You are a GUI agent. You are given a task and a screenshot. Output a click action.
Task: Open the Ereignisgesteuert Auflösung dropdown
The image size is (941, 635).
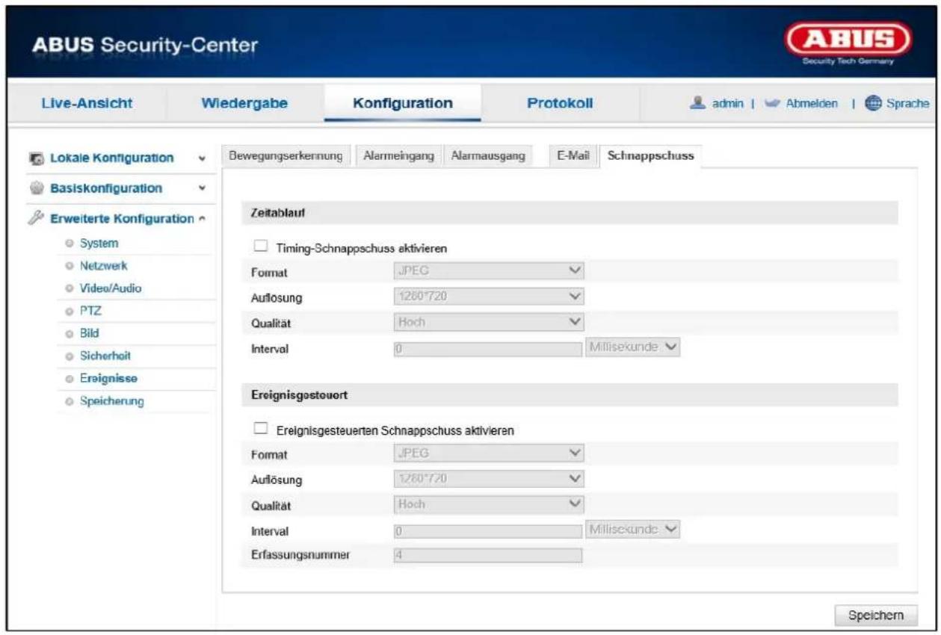[487, 478]
